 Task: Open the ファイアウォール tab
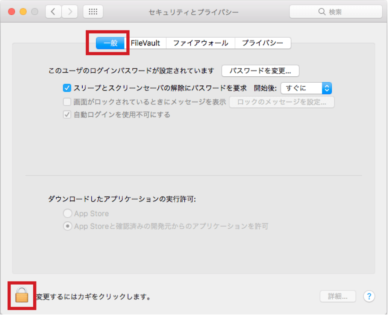point(200,43)
